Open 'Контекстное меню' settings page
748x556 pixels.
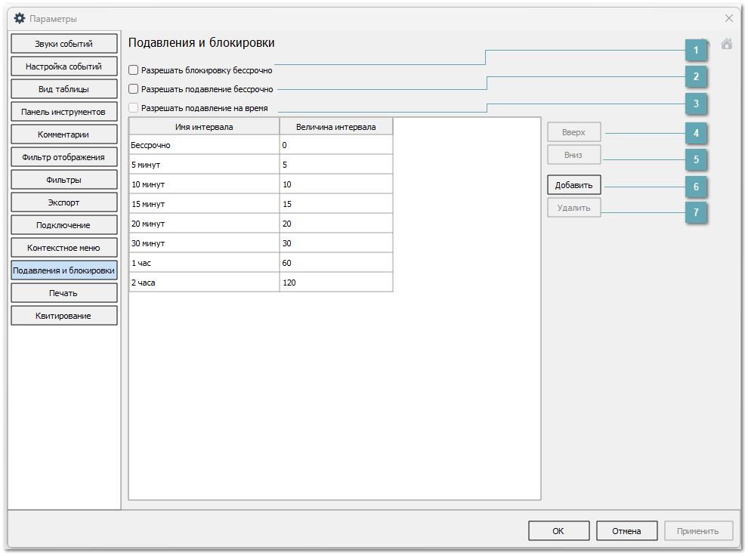[64, 248]
